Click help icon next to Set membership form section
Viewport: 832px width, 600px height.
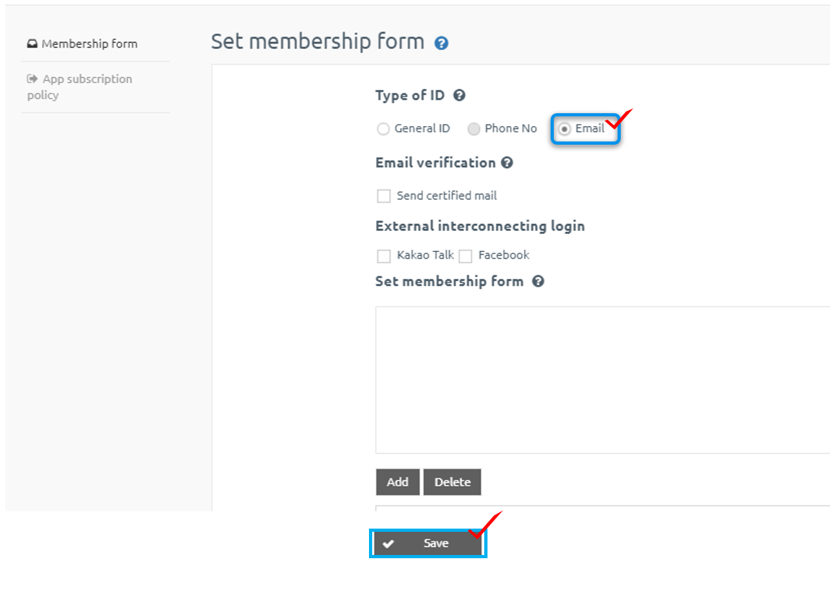click(x=538, y=281)
